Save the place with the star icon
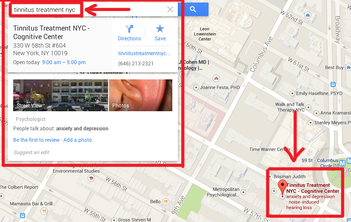The width and height of the screenshot is (351, 222). click(160, 33)
